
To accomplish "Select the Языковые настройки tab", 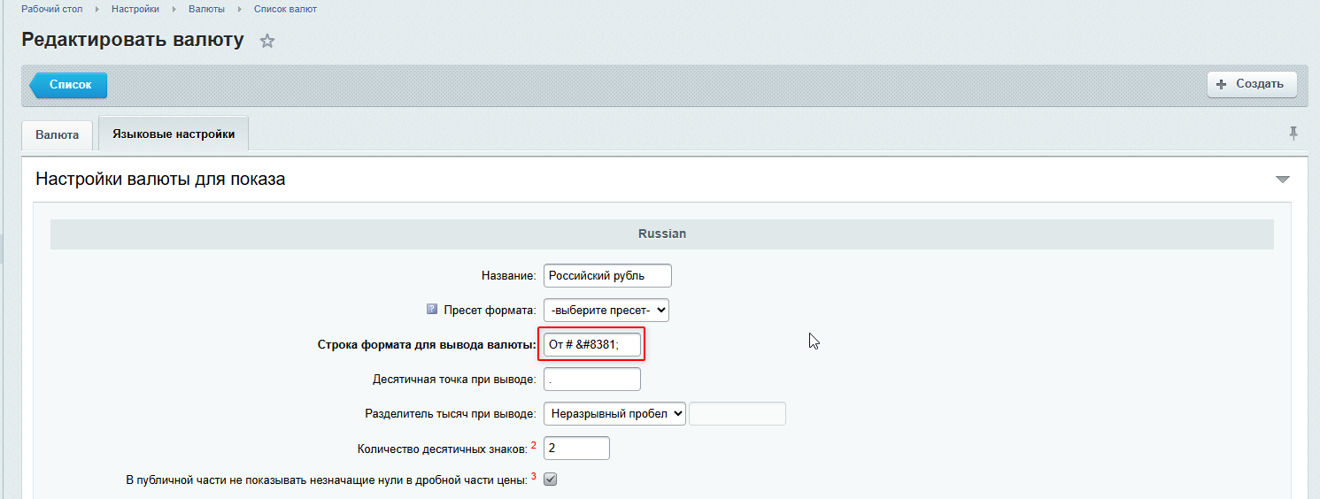I will [174, 134].
